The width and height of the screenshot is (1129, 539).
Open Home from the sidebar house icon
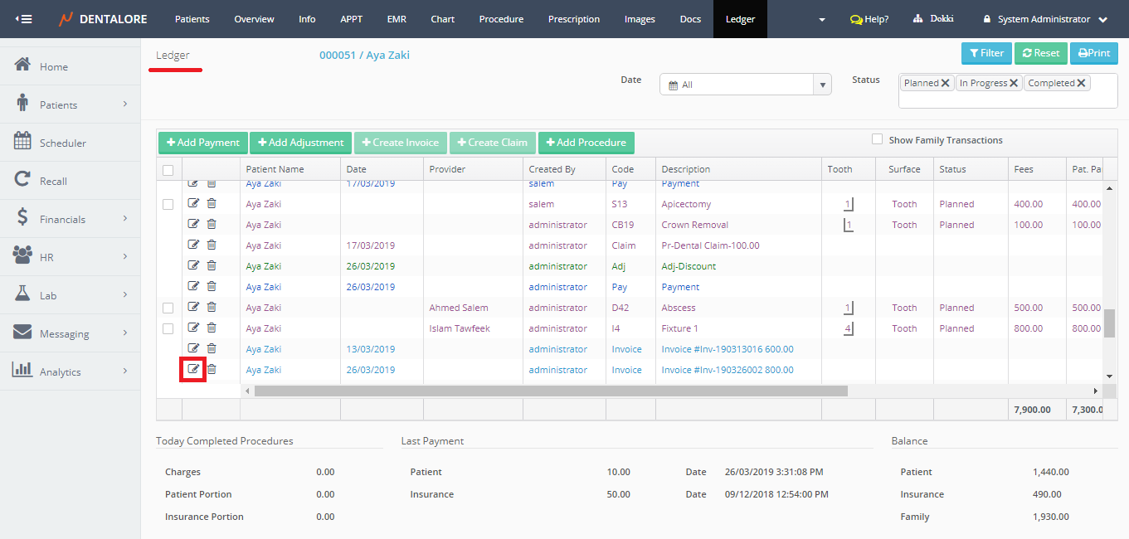pos(23,66)
